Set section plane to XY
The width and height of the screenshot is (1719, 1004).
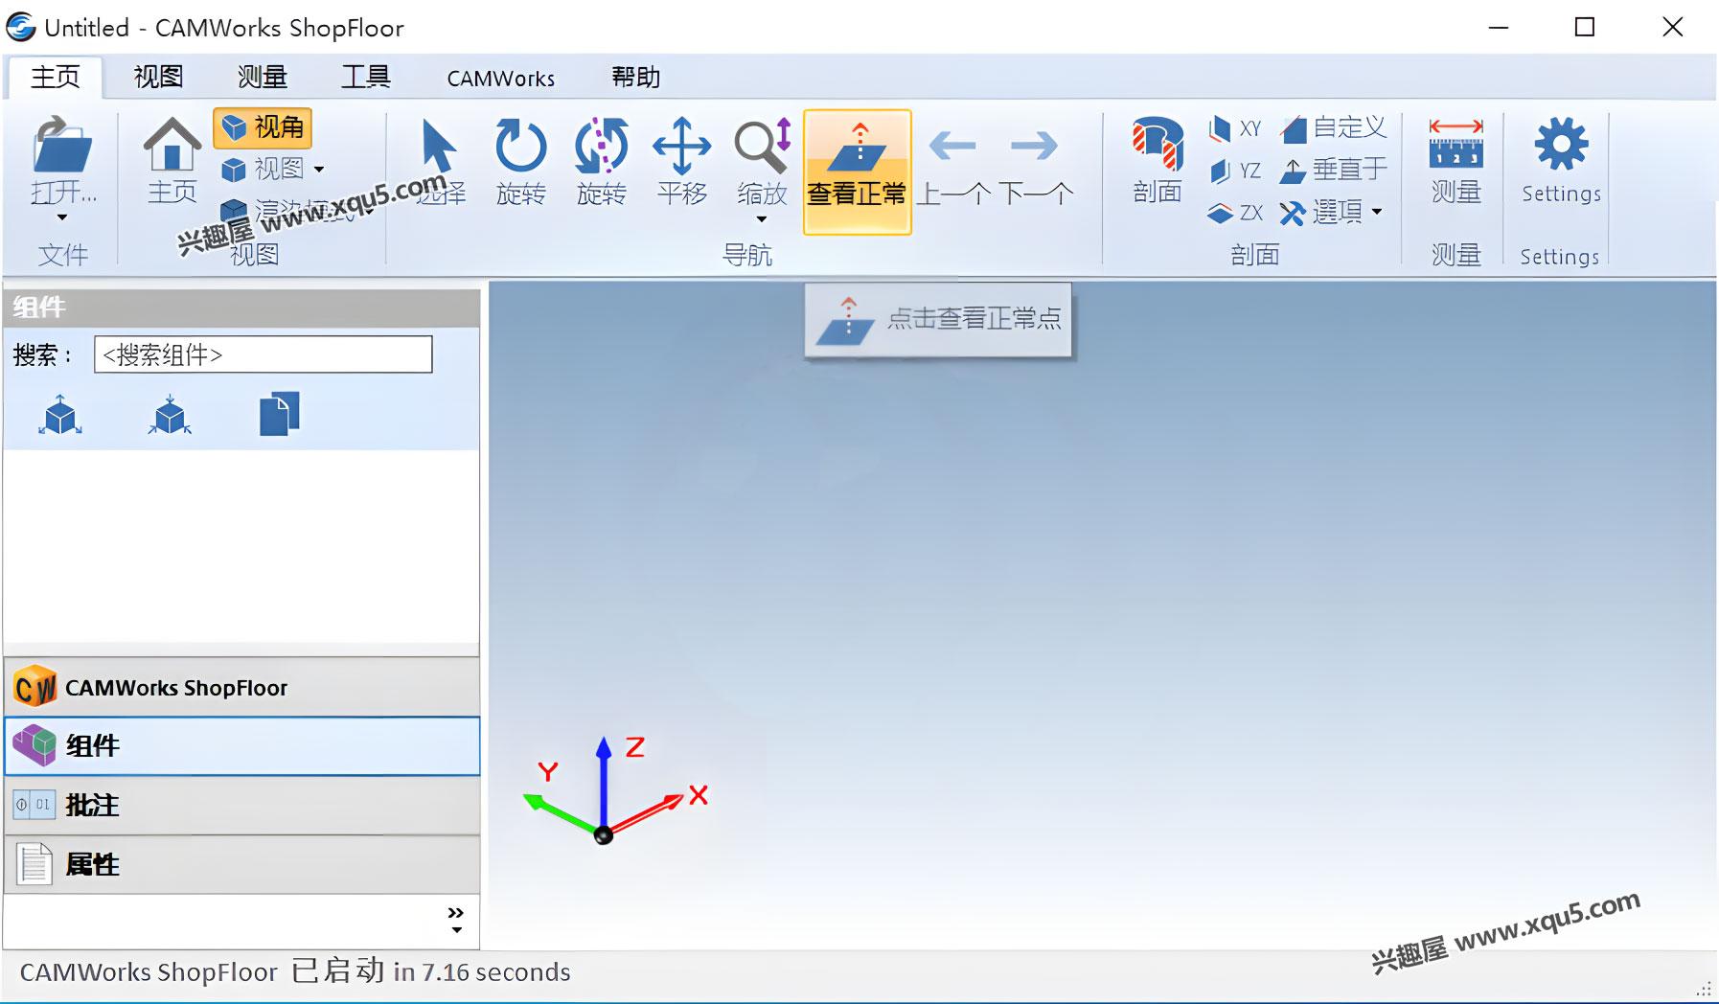pos(1235,128)
